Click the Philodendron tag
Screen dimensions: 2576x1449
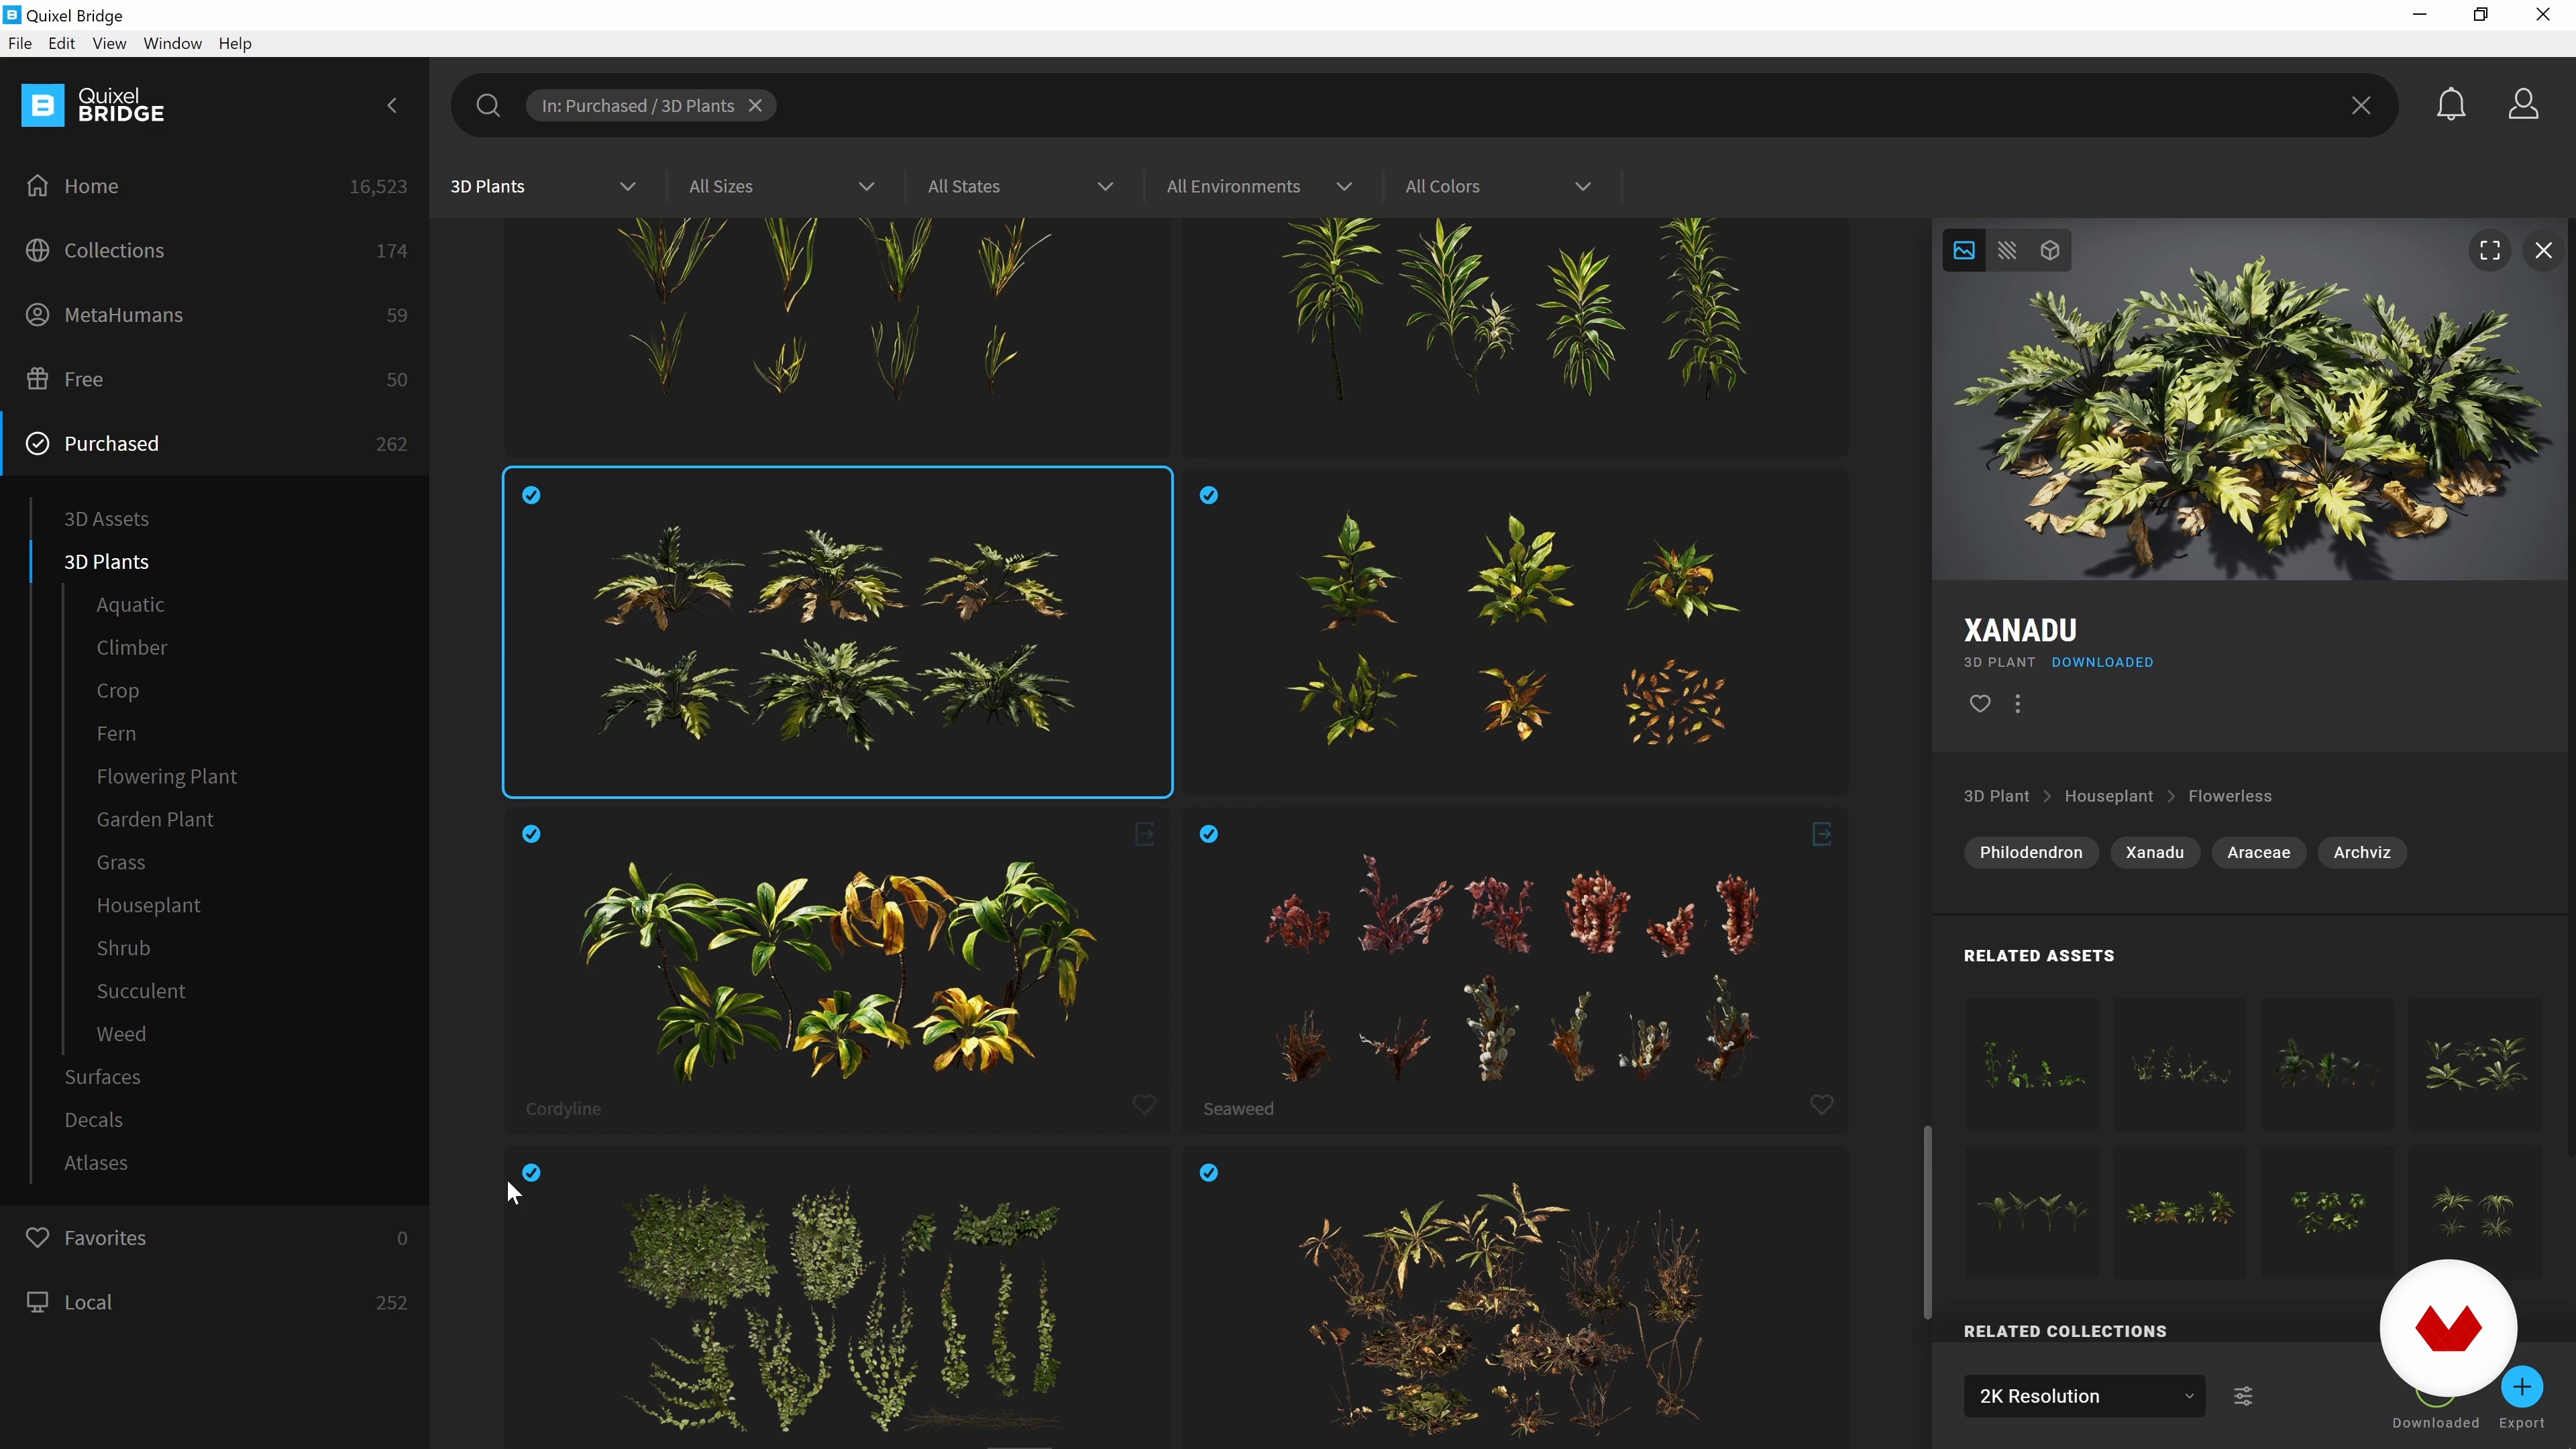click(2031, 852)
